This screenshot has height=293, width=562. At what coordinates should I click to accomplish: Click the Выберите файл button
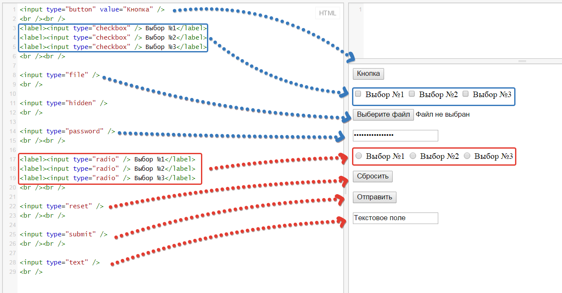[383, 115]
